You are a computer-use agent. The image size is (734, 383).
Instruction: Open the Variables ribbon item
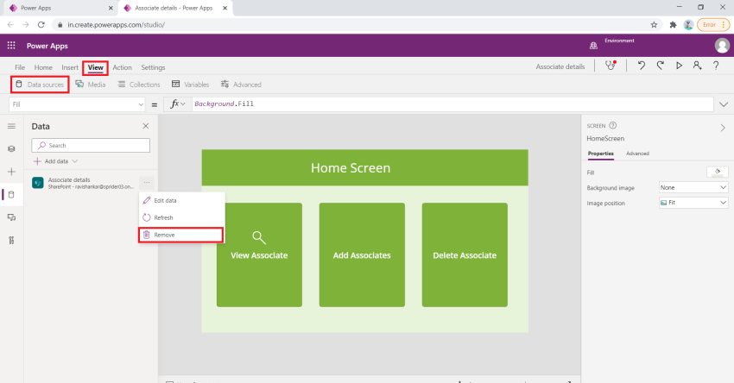click(191, 85)
